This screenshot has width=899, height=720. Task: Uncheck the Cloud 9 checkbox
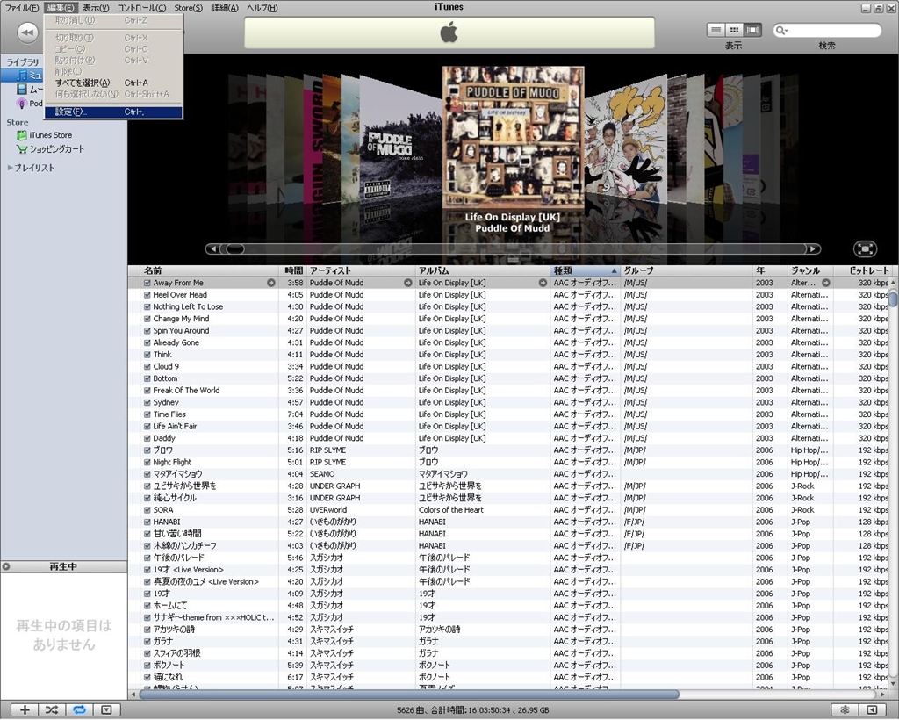[147, 367]
